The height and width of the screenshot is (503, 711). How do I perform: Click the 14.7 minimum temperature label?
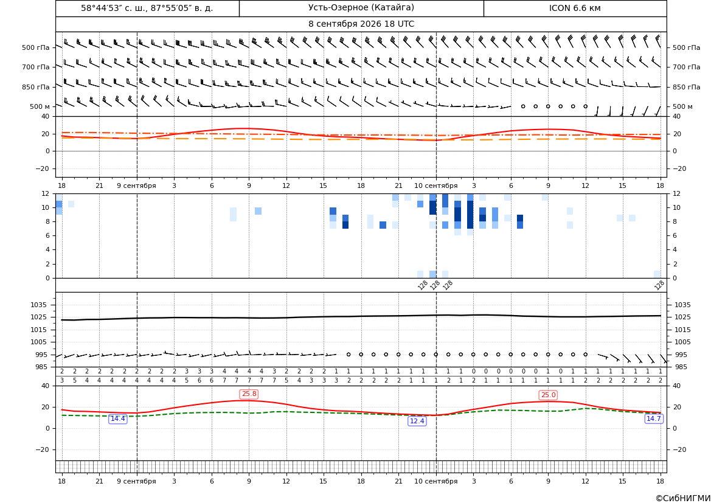(654, 418)
